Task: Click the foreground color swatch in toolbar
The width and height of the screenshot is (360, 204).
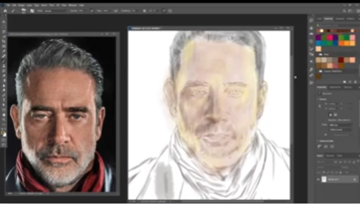Action: (x=3, y=133)
